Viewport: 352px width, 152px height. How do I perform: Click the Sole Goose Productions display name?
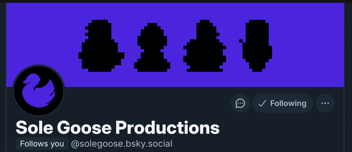pyautogui.click(x=118, y=128)
